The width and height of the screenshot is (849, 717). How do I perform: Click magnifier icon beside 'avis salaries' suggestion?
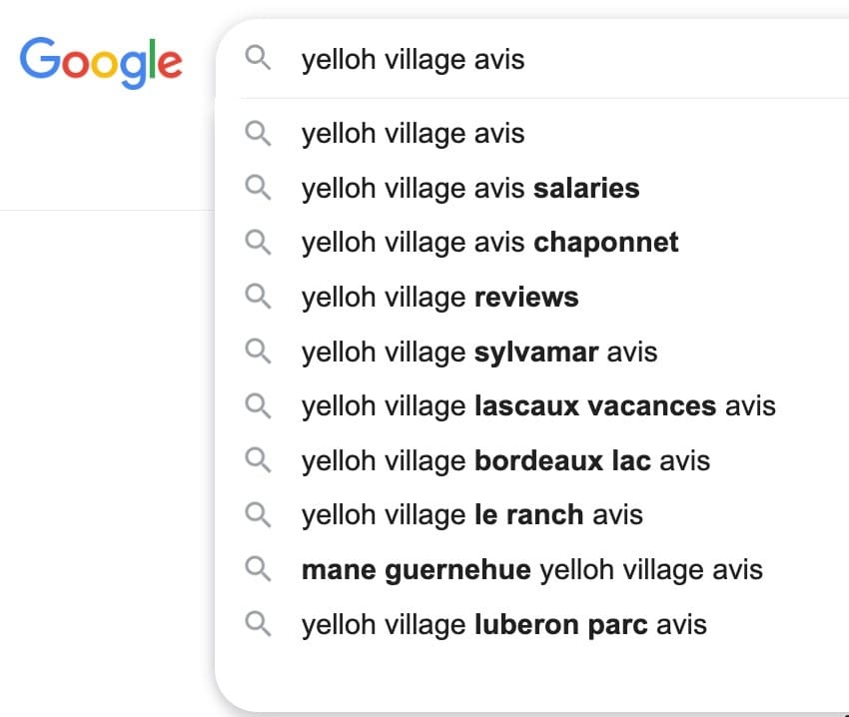tap(258, 188)
